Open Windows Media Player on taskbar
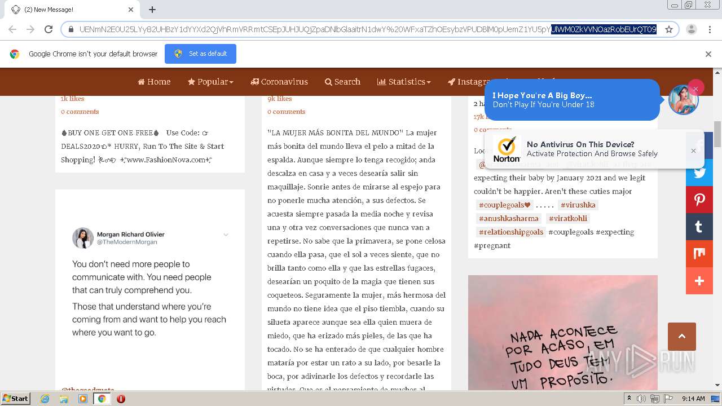The image size is (722, 406). 83,399
